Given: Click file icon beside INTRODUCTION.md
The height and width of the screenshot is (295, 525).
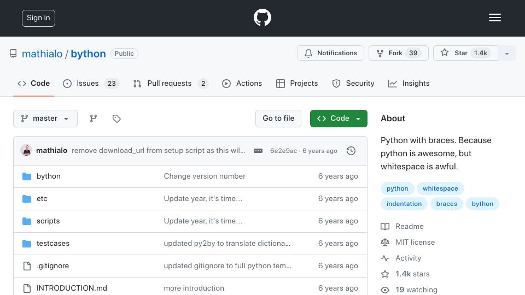Looking at the screenshot, I should coord(27,288).
